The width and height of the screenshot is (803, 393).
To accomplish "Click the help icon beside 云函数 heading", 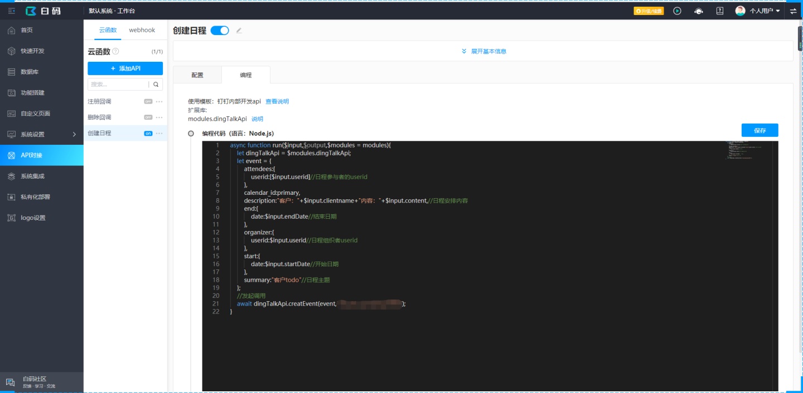I will pyautogui.click(x=116, y=51).
